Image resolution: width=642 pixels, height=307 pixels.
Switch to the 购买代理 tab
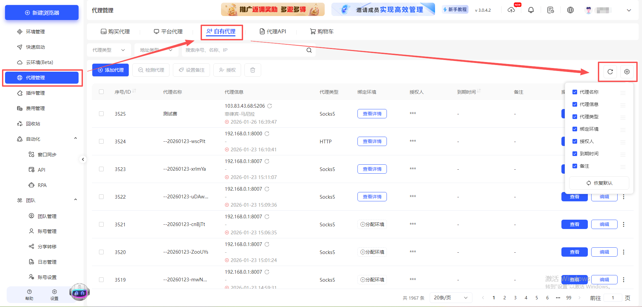[x=115, y=31]
